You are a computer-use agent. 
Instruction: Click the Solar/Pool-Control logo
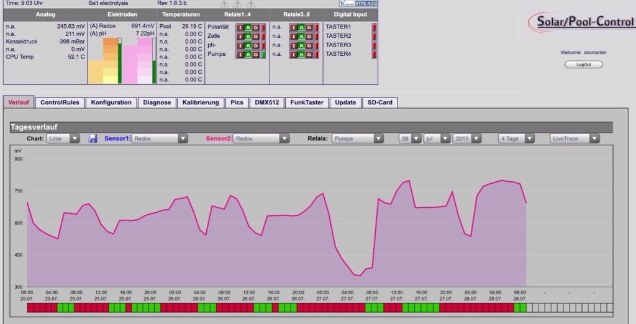coord(582,22)
